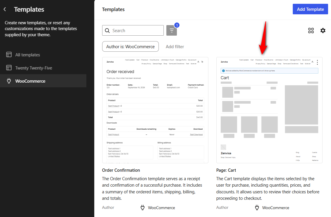Open actions menu on Cart template
This screenshot has width=331, height=217.
point(317,62)
